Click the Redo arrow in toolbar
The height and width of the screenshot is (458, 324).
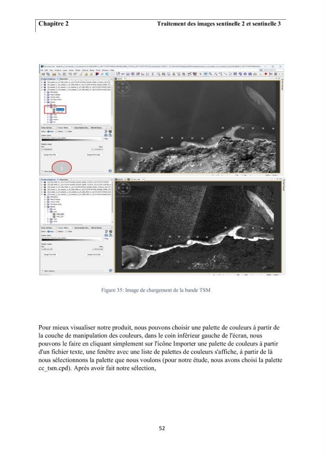click(x=75, y=74)
